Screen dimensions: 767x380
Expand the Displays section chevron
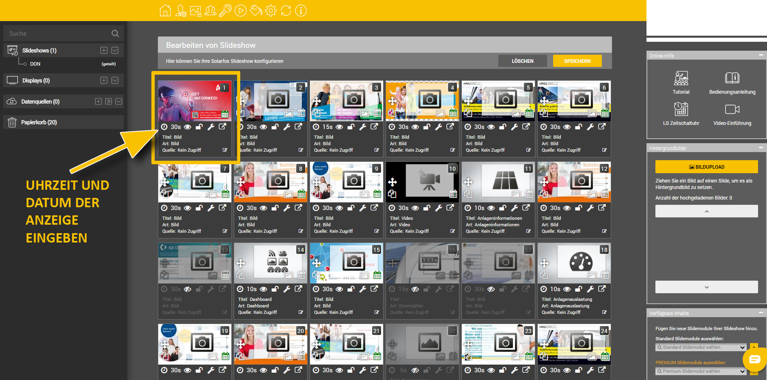coord(115,80)
